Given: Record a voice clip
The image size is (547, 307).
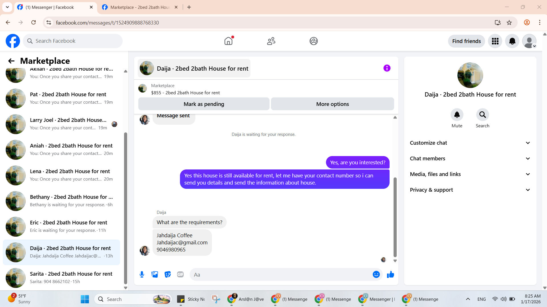Looking at the screenshot, I should point(142,275).
